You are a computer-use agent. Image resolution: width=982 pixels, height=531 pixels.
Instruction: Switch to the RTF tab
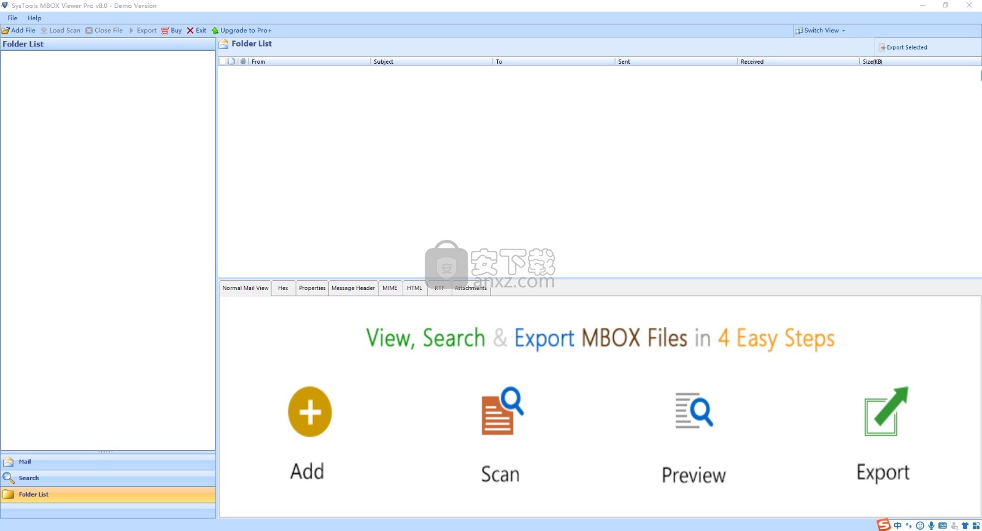point(439,288)
